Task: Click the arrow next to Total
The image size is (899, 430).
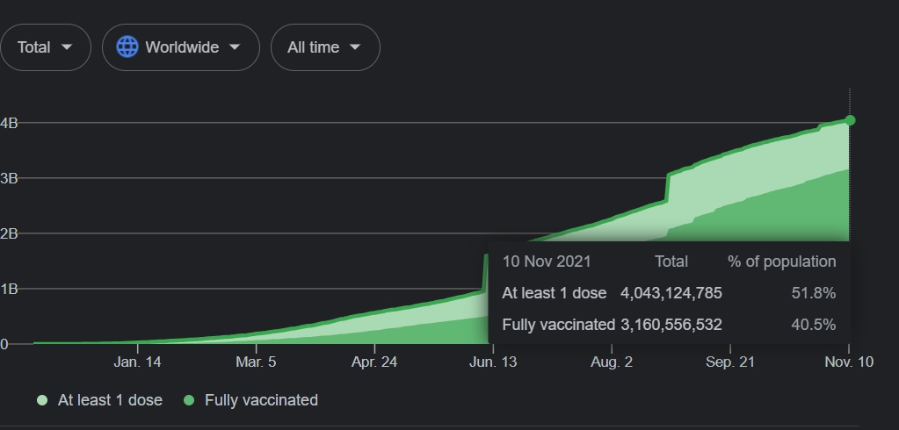Action: pyautogui.click(x=67, y=47)
